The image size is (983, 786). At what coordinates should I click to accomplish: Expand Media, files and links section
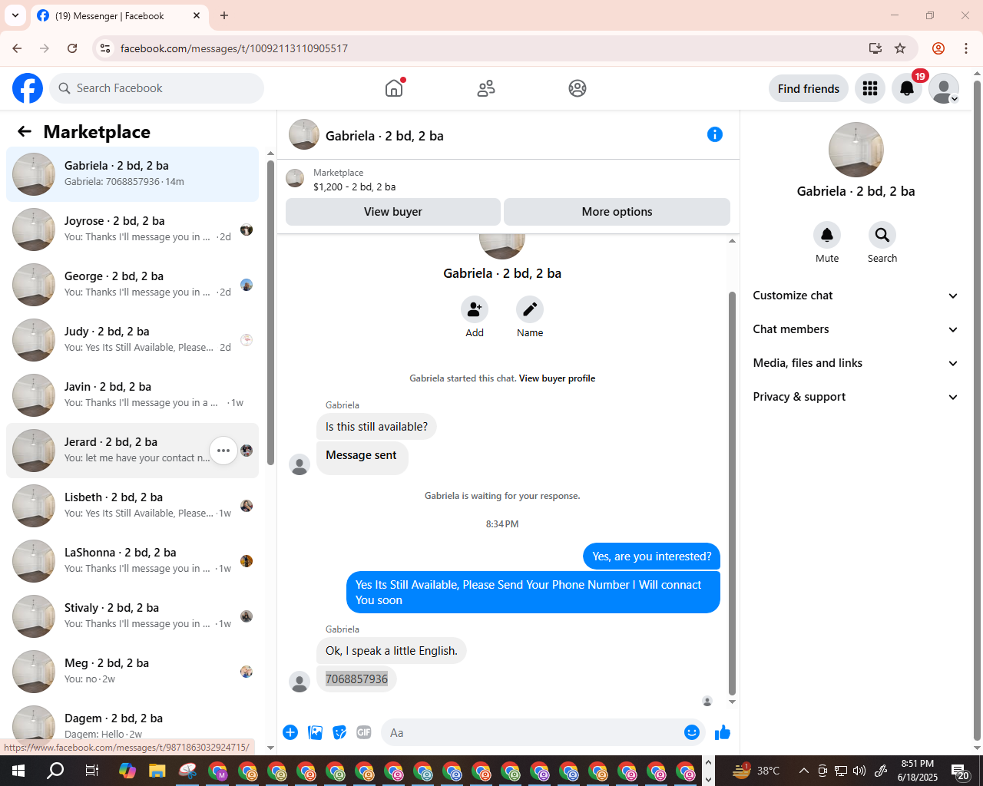point(856,363)
